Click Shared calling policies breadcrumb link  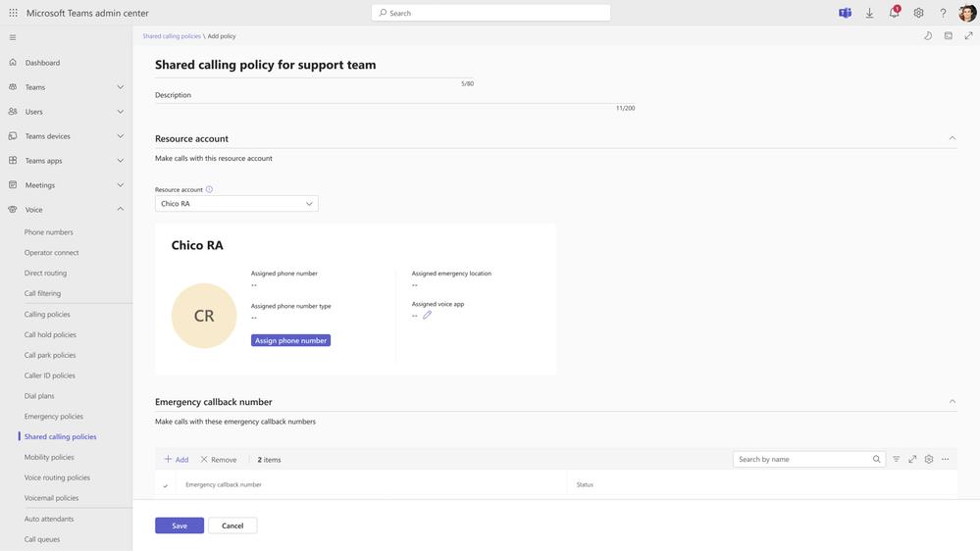pyautogui.click(x=172, y=36)
